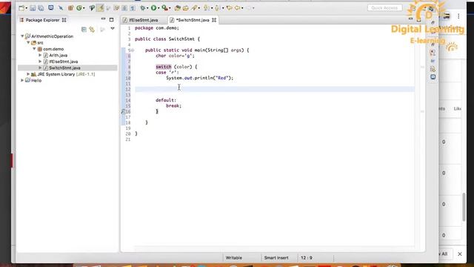This screenshot has height=267, width=474.
Task: Click the Save toolbar icon
Action: [33, 8]
